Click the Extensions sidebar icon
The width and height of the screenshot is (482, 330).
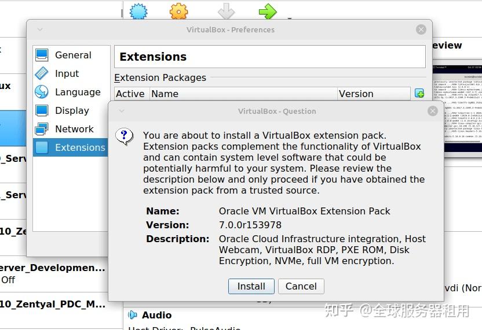point(42,147)
